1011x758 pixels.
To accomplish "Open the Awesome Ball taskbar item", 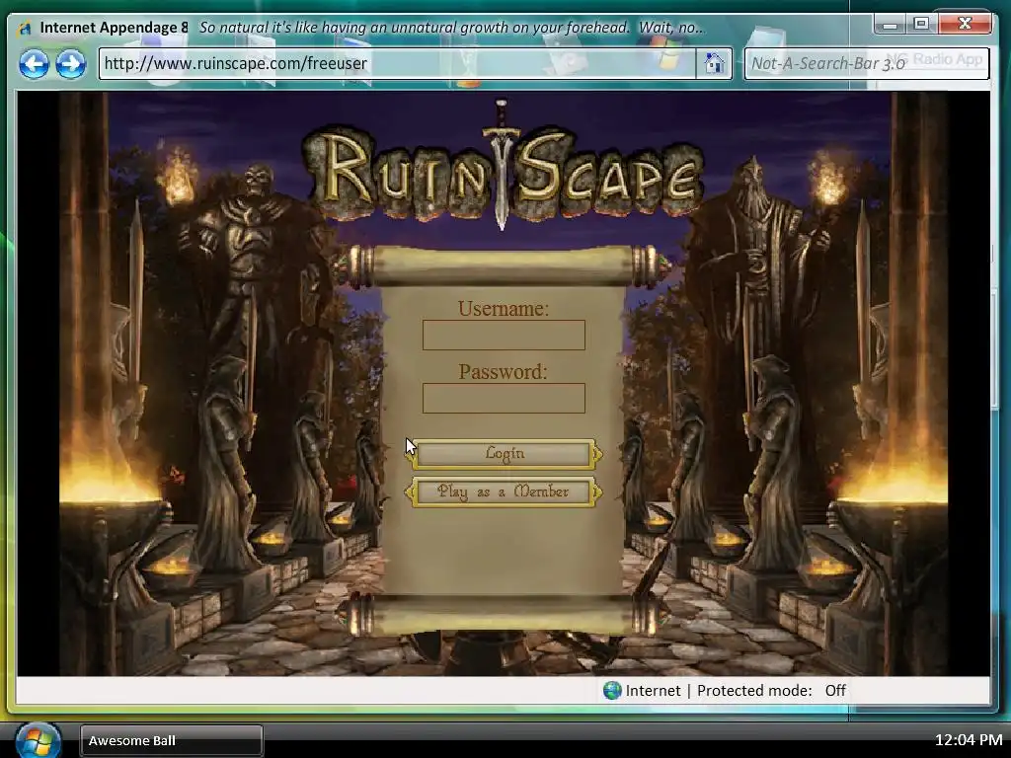I will point(172,740).
